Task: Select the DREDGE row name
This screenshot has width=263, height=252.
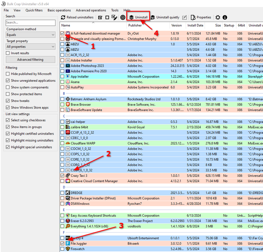Action: pos(77,193)
